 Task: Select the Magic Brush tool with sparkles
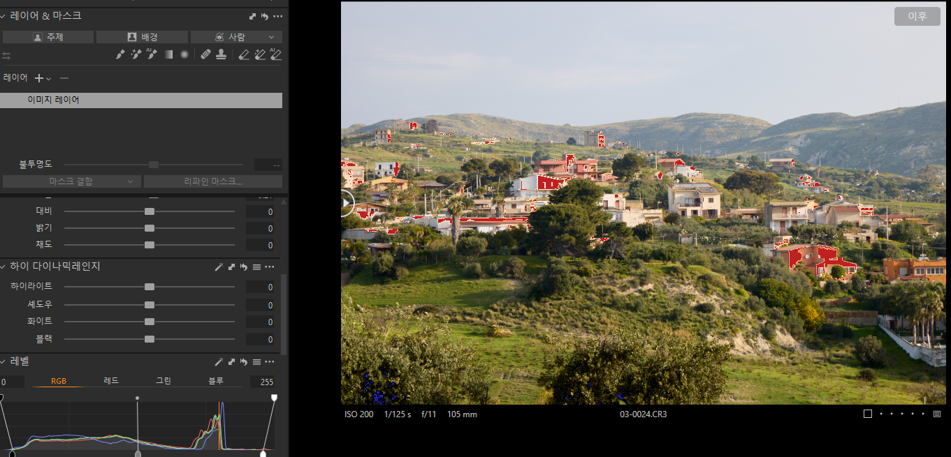pyautogui.click(x=136, y=54)
